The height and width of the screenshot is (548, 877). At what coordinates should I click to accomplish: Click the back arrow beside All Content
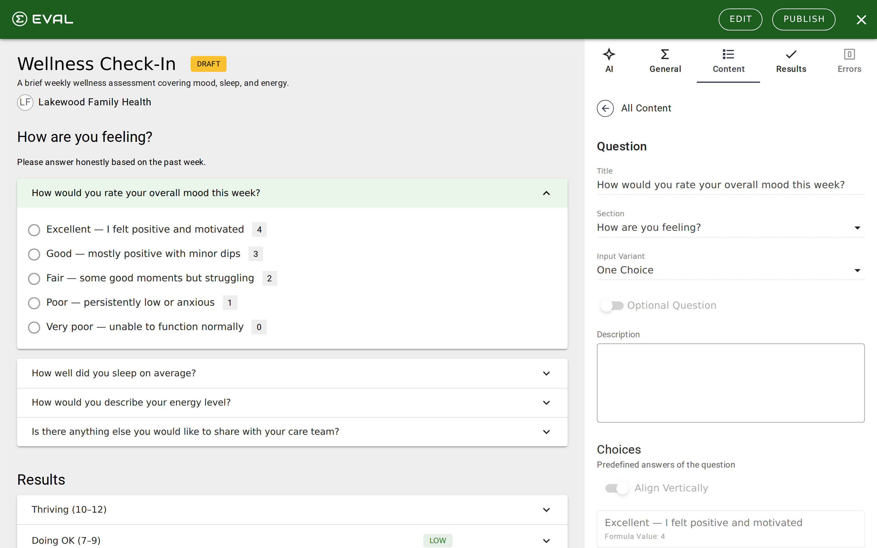pos(605,108)
